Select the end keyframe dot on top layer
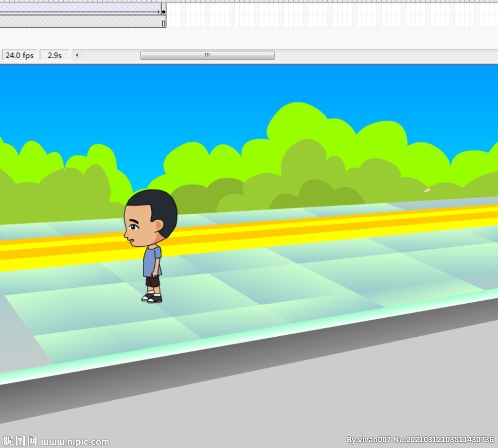 163,11
